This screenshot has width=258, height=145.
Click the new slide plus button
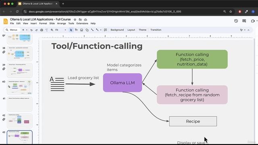23,30
